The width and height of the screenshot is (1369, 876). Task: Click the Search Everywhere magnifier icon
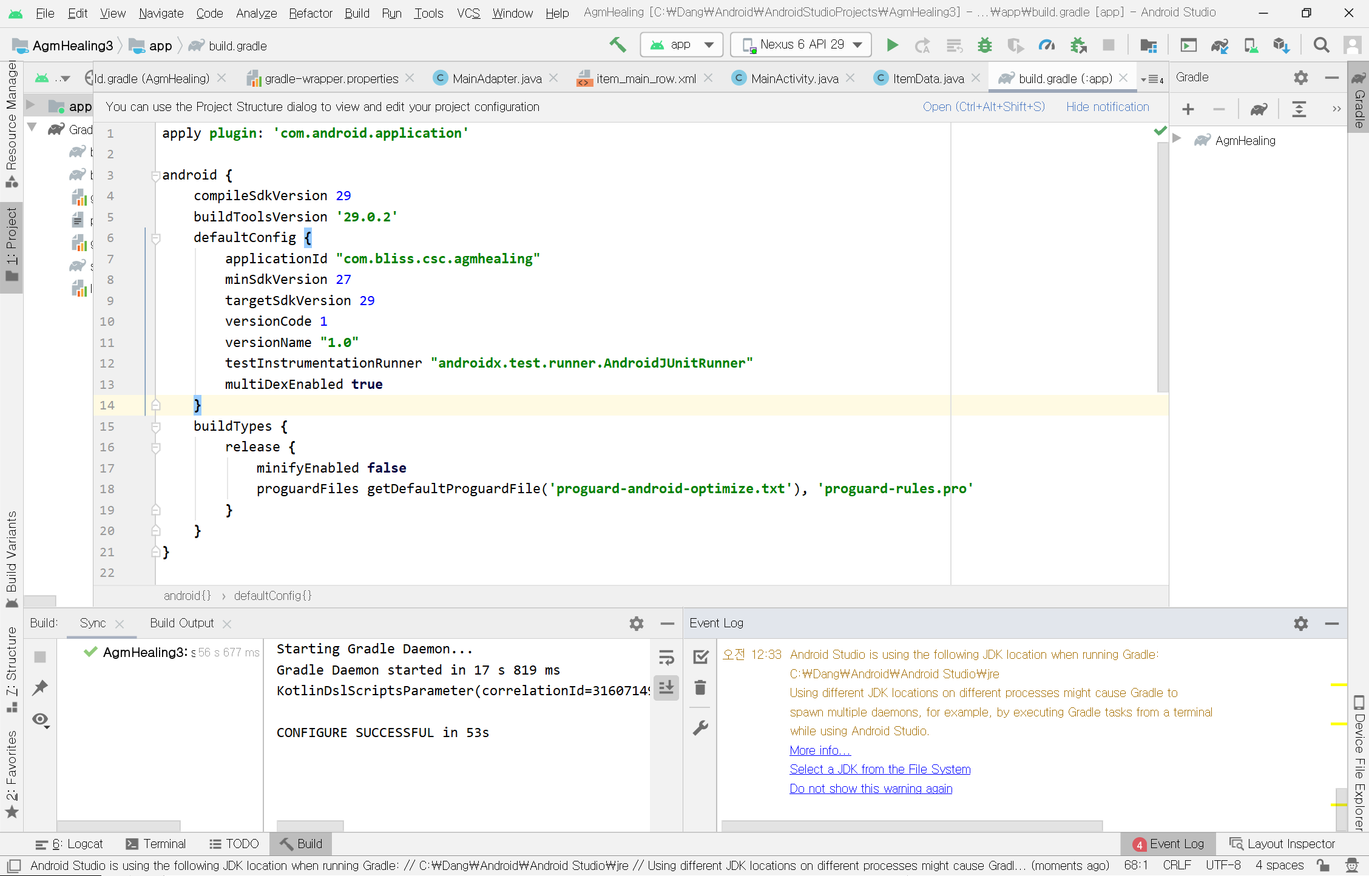tap(1321, 45)
